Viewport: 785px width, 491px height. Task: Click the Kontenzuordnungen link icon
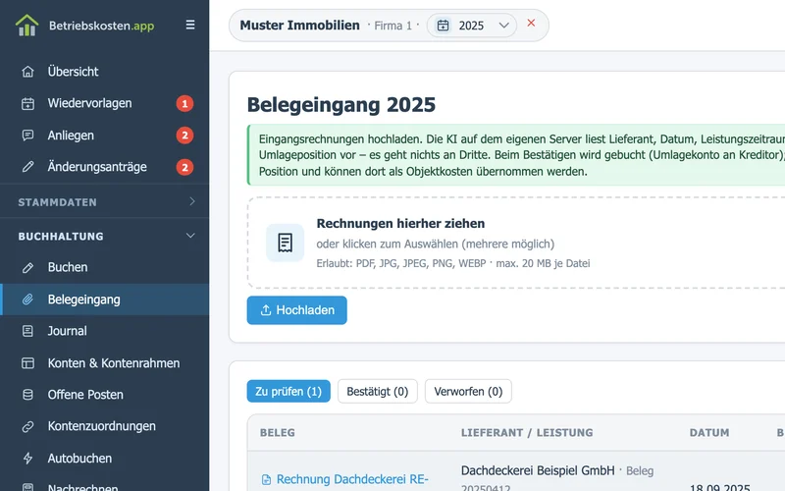coord(28,426)
